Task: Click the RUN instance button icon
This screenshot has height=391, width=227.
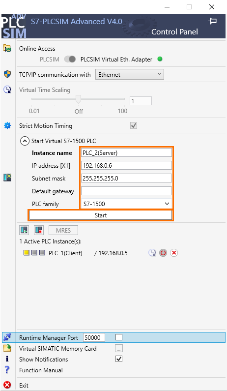Action: [24, 230]
